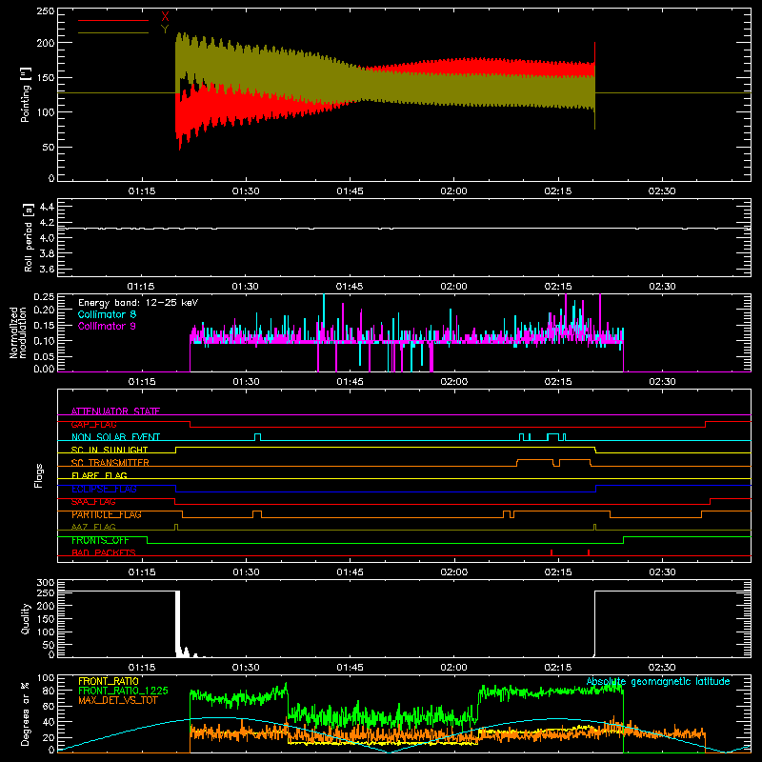Viewport: 762px width, 762px height.
Task: Click the 4.4 tick on Roll period axis
Action: tap(47, 207)
